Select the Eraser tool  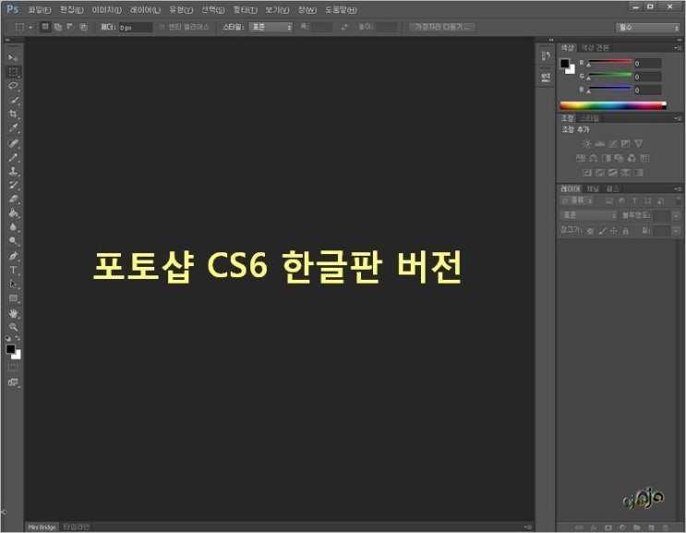(x=13, y=200)
